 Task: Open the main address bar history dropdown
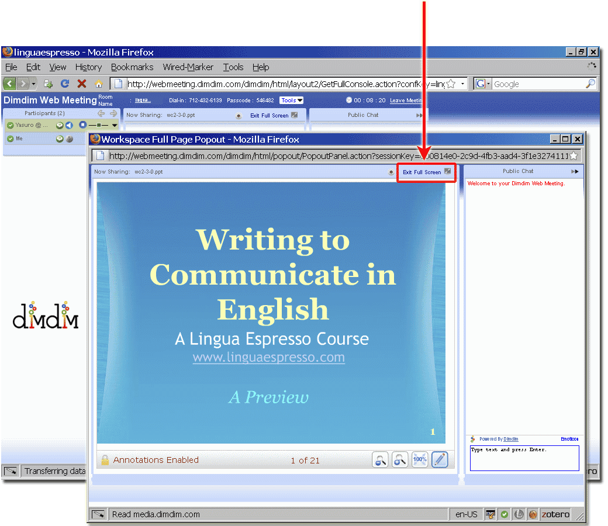pos(462,84)
